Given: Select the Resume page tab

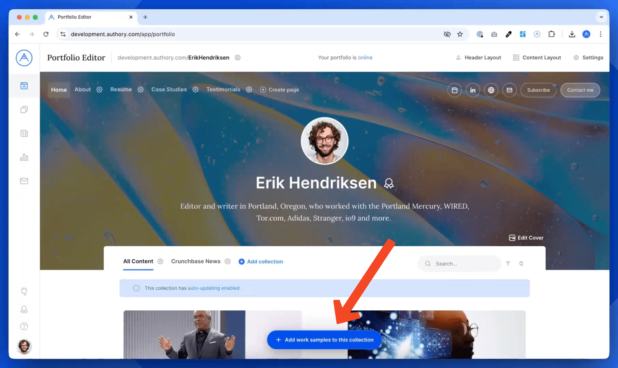Looking at the screenshot, I should click(x=121, y=89).
